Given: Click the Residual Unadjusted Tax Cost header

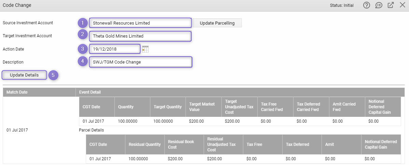Looking at the screenshot, I should (x=223, y=145).
